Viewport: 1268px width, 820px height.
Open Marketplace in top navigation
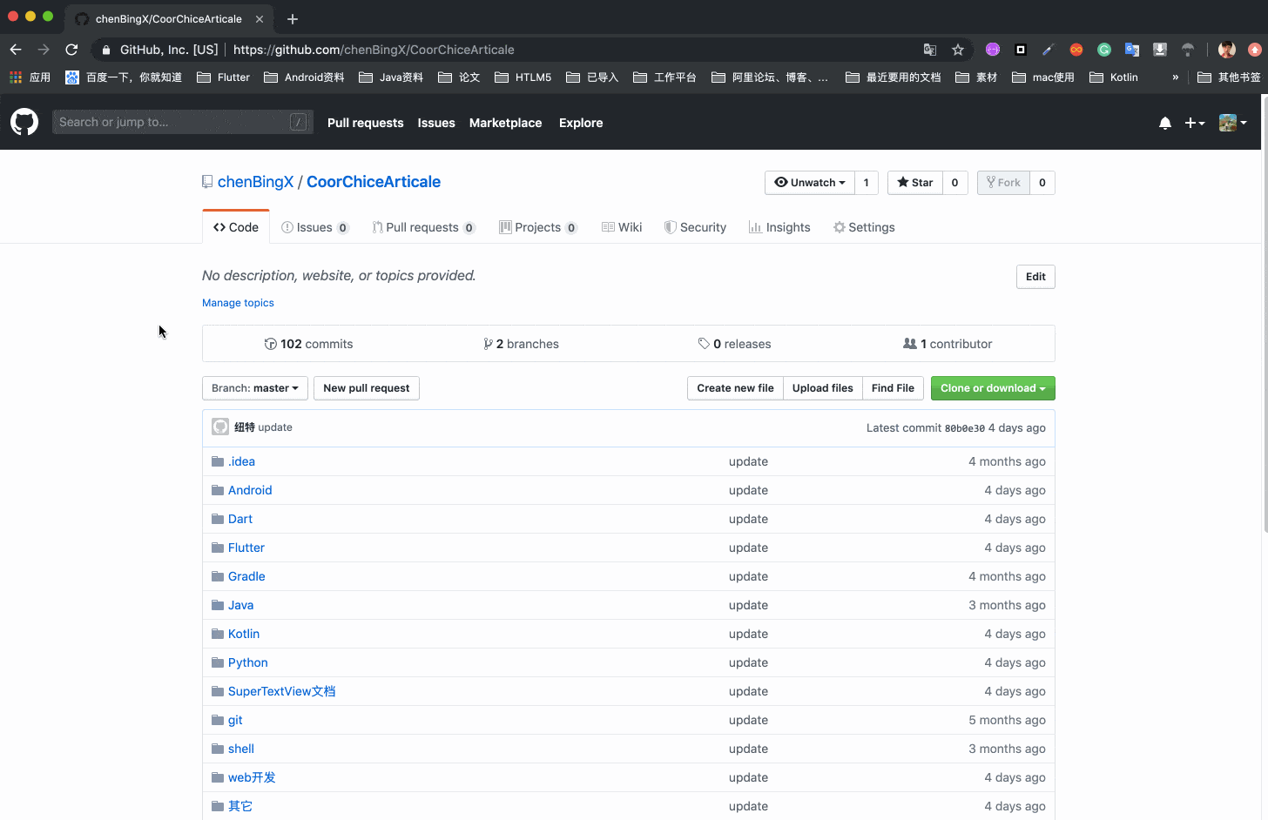(x=506, y=123)
